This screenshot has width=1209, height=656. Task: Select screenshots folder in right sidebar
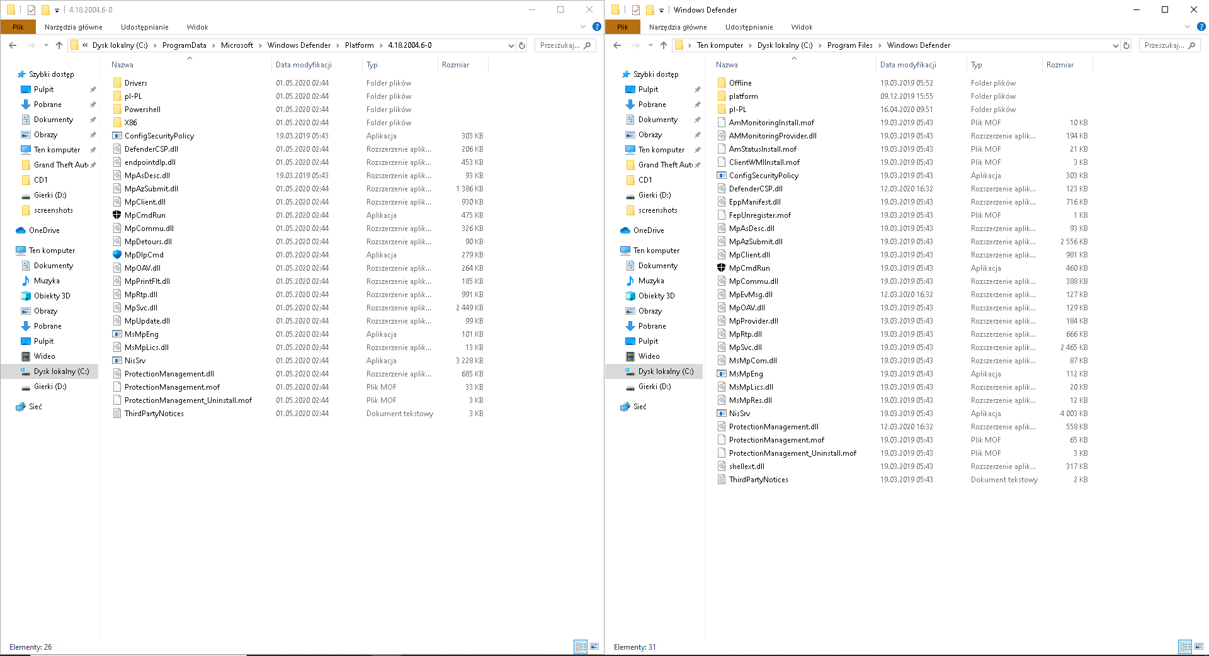(x=658, y=210)
